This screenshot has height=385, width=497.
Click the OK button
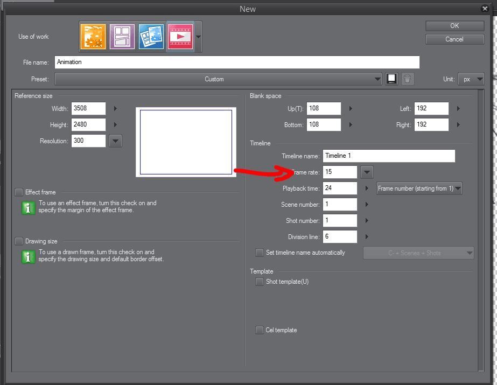(x=454, y=25)
